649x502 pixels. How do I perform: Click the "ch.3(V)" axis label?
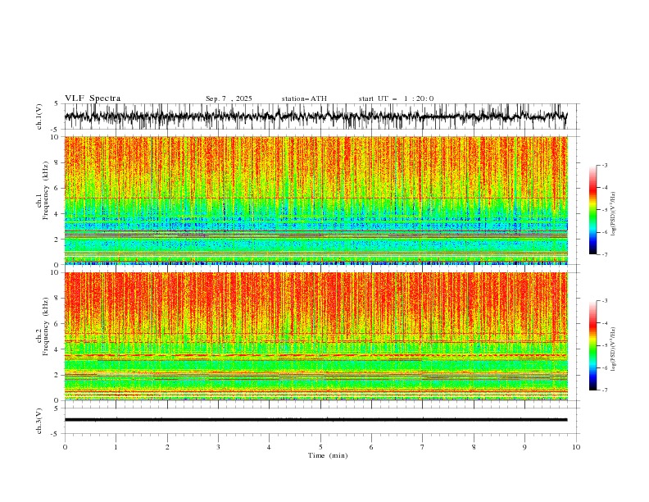[39, 421]
